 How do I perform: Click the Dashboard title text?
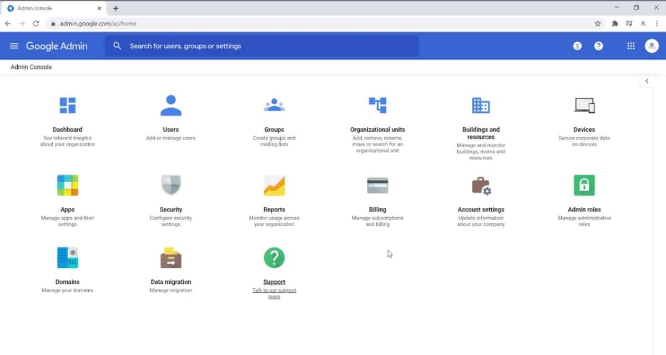(68, 129)
